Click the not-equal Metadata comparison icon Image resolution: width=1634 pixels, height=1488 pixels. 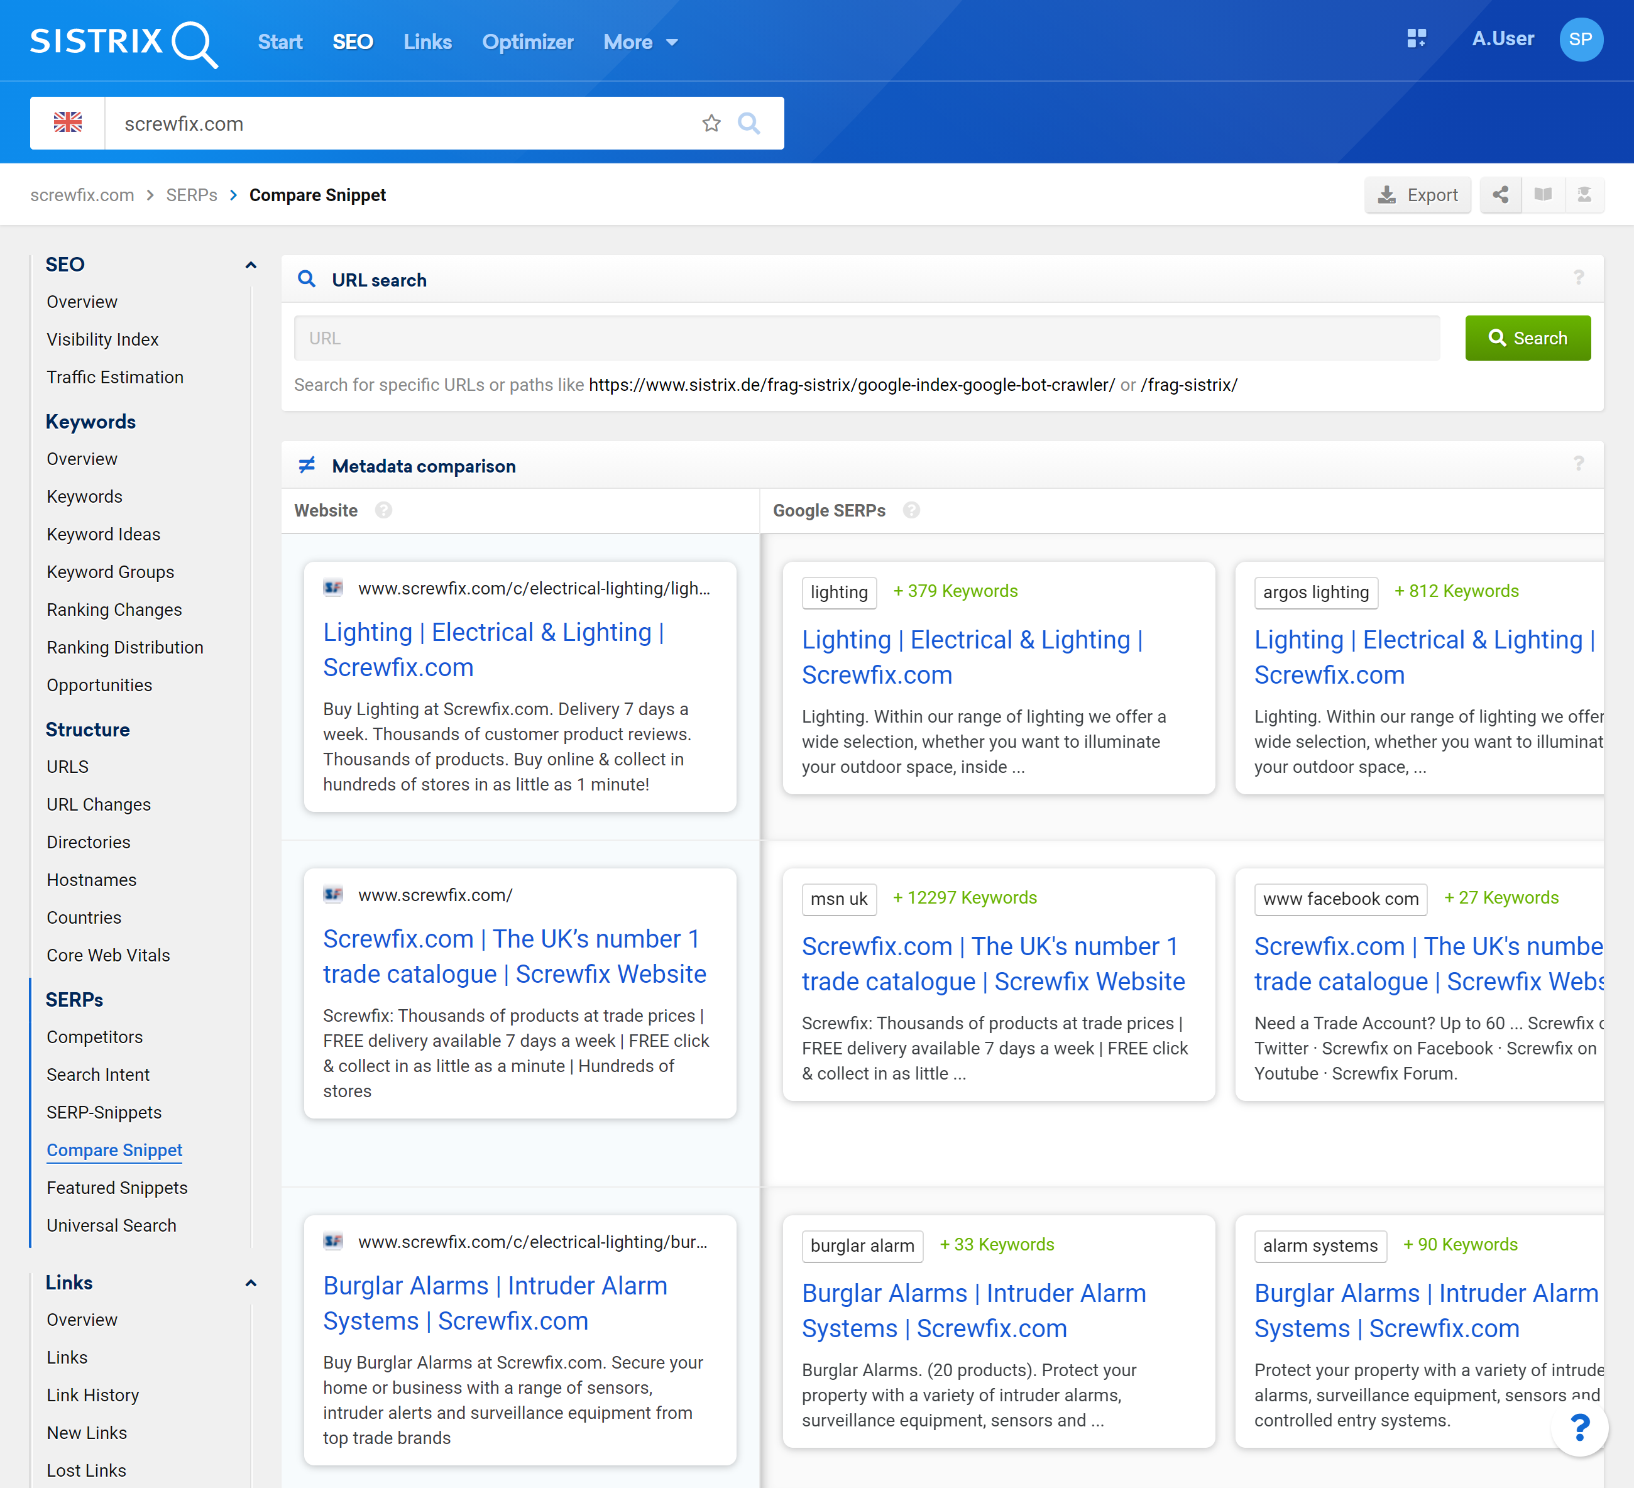[307, 465]
